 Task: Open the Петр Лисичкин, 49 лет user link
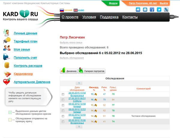click(x=142, y=3)
